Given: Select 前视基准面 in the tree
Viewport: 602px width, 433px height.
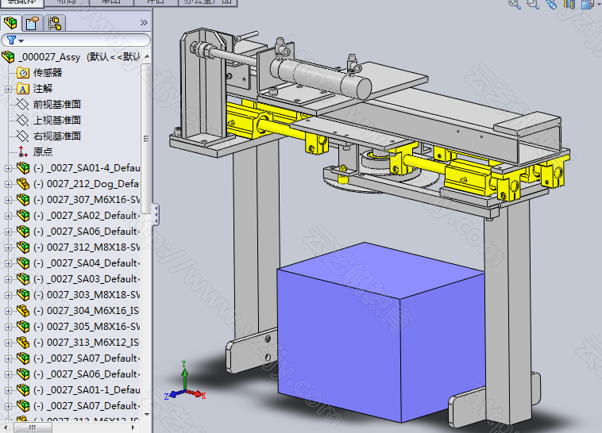Looking at the screenshot, I should [57, 105].
